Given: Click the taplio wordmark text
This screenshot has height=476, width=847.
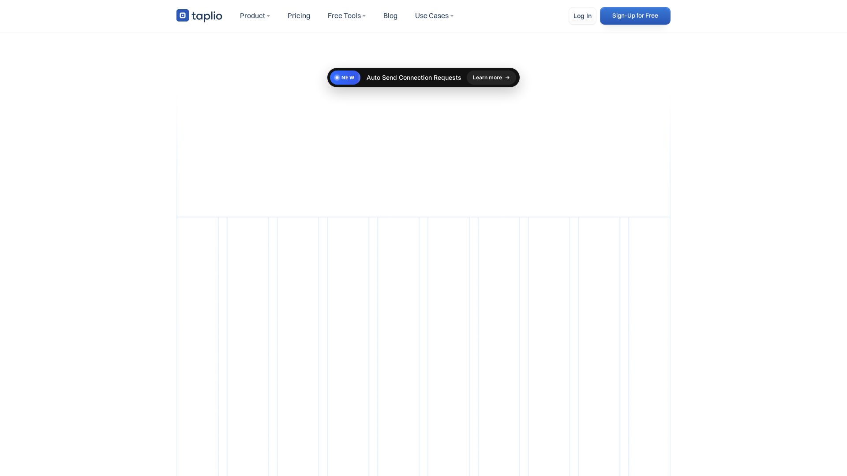Looking at the screenshot, I should (x=207, y=16).
